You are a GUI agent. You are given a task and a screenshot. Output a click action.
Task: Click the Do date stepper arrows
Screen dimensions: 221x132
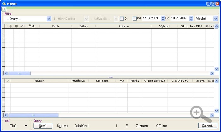[191, 18]
